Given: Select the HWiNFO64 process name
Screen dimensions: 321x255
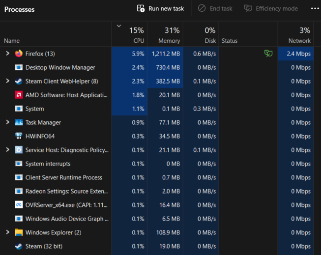Looking at the screenshot, I should pyautogui.click(x=40, y=136).
